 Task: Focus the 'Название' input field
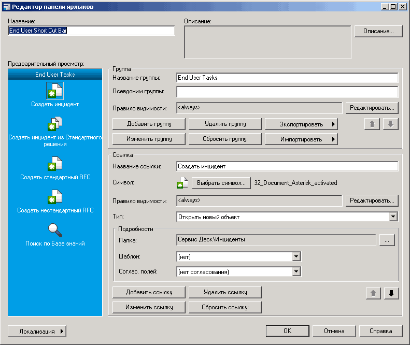(91, 31)
